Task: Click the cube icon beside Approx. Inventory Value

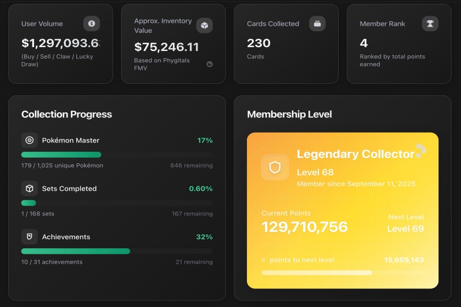Action: point(204,25)
